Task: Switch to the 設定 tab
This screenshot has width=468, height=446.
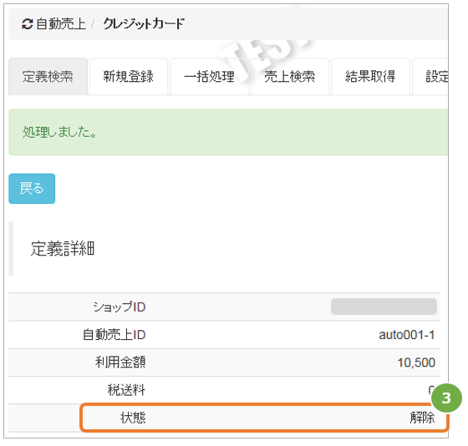Action: [430, 76]
